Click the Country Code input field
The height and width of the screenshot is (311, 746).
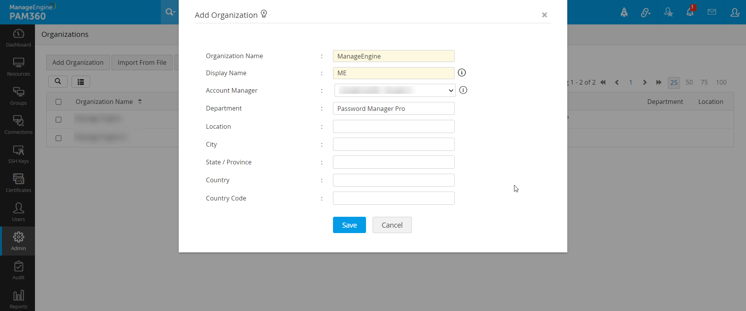[x=394, y=198]
